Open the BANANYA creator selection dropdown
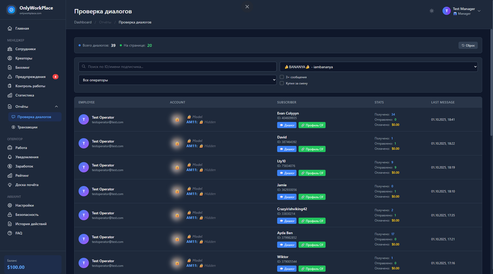The image size is (493, 274). click(378, 67)
